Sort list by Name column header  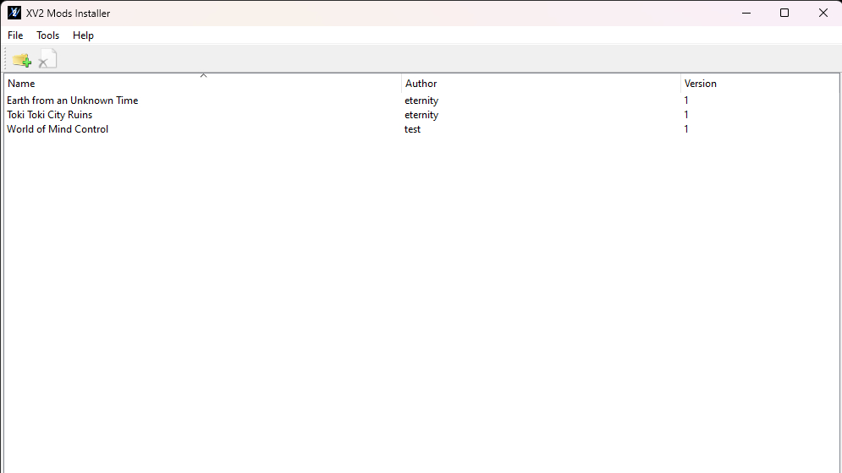(203, 84)
